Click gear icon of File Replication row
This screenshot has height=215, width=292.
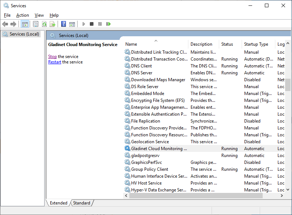(128, 121)
